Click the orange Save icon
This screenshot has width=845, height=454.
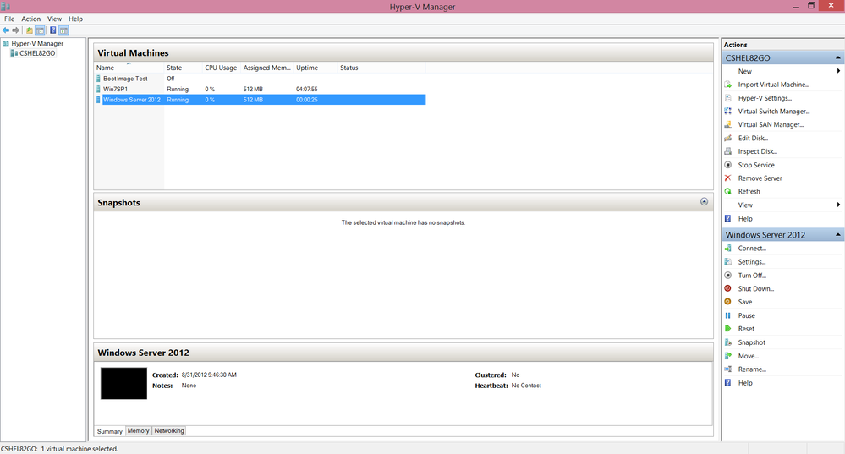728,302
